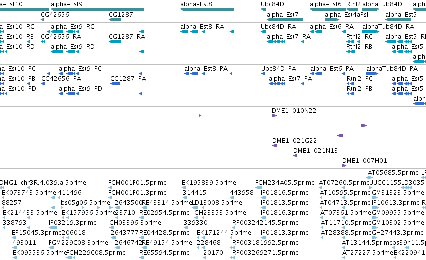Image resolution: width=426 pixels, height=260 pixels.
Task: Select the 411496 EST feature
Action: tap(59, 198)
